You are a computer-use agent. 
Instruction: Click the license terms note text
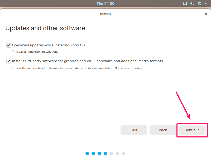coord(77,68)
